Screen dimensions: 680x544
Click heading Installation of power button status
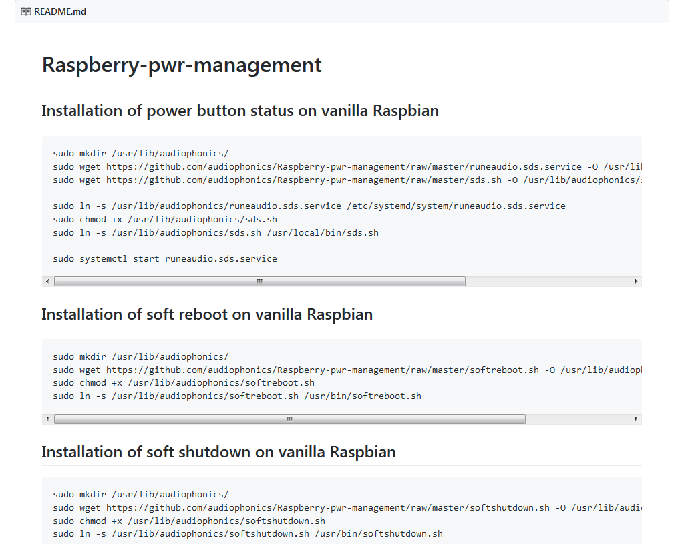pyautogui.click(x=240, y=111)
